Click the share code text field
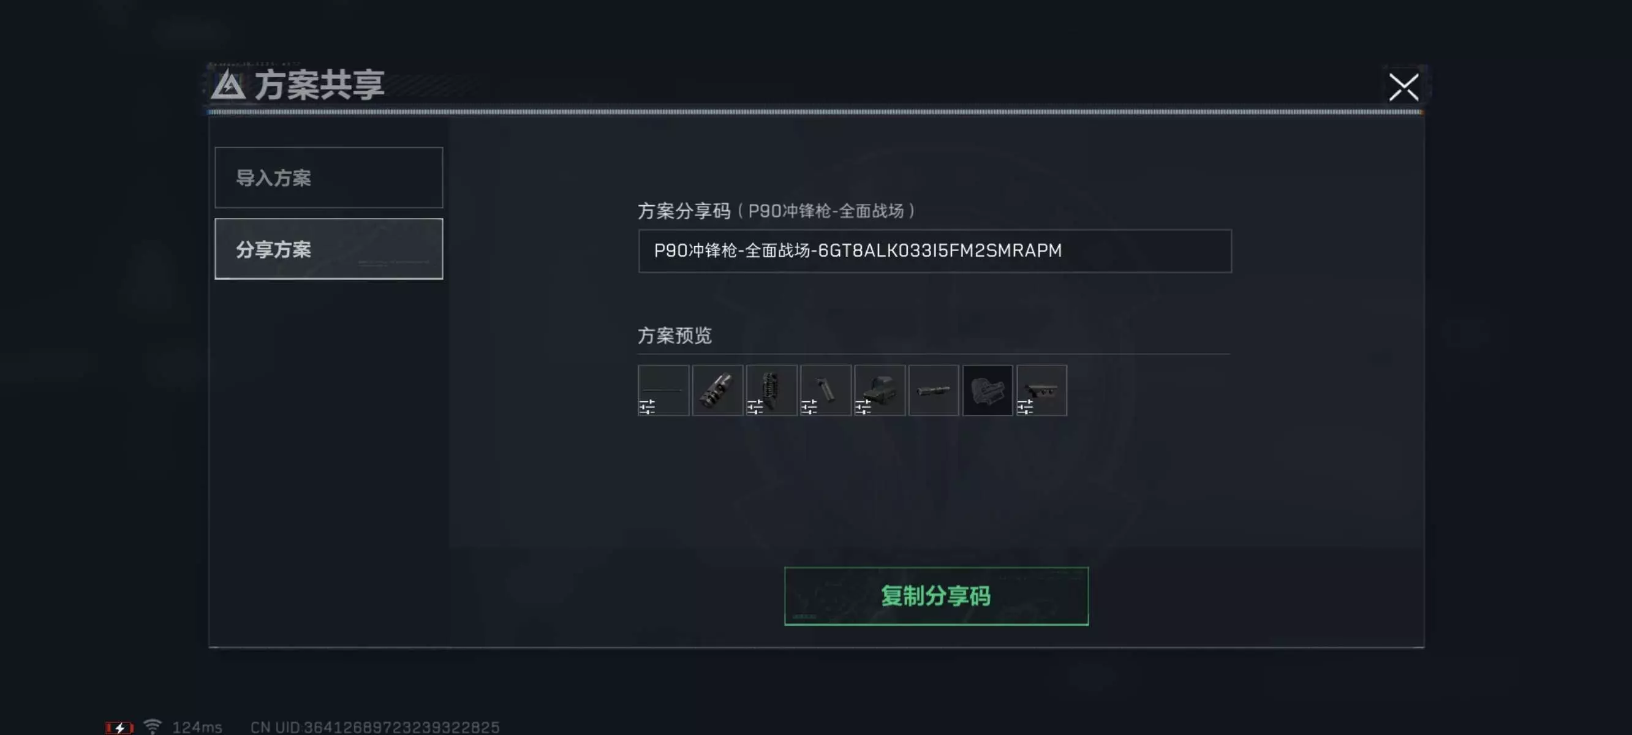The height and width of the screenshot is (735, 1632). point(935,251)
